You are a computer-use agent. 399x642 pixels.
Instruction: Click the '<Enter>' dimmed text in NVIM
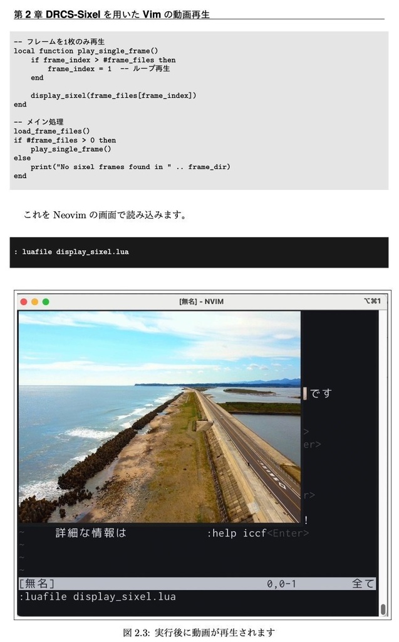[x=288, y=533]
